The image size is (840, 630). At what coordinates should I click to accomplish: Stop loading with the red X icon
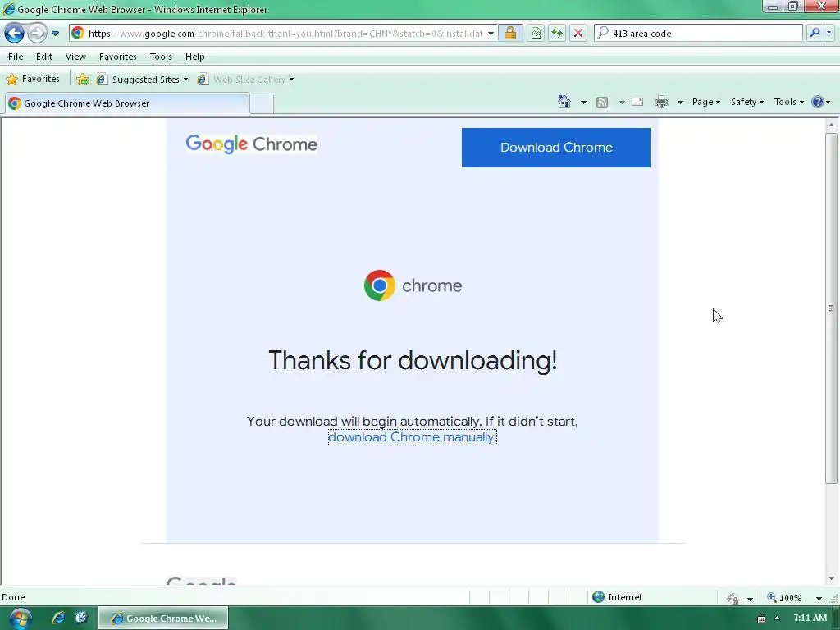578,33
